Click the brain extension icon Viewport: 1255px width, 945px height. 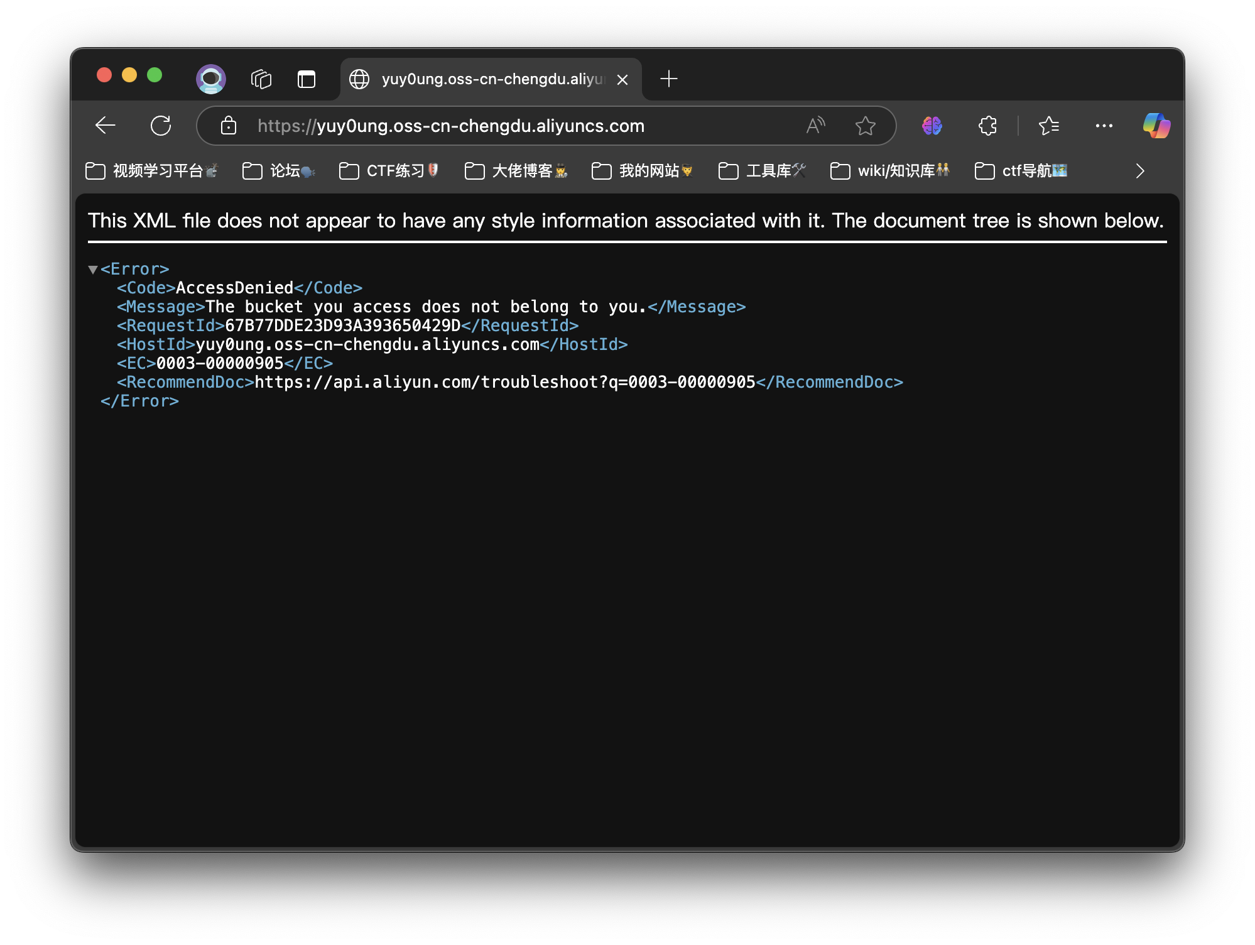(932, 126)
